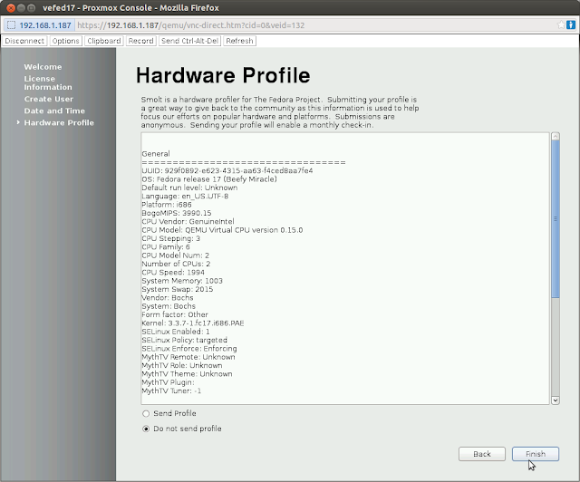Click 'Platform: i686' line
This screenshot has width=580, height=482.
167,205
